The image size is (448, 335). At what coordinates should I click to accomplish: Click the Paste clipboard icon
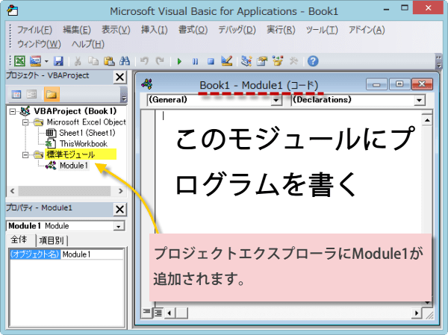point(109,61)
